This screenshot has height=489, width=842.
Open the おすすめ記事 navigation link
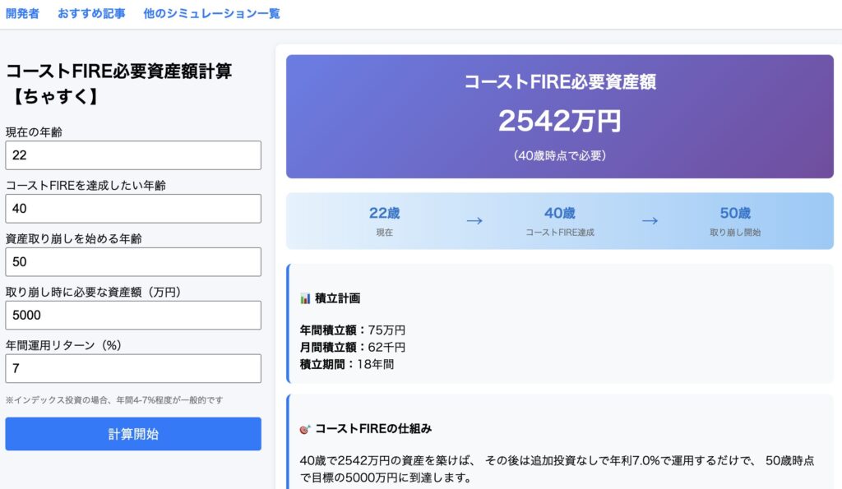click(x=91, y=13)
